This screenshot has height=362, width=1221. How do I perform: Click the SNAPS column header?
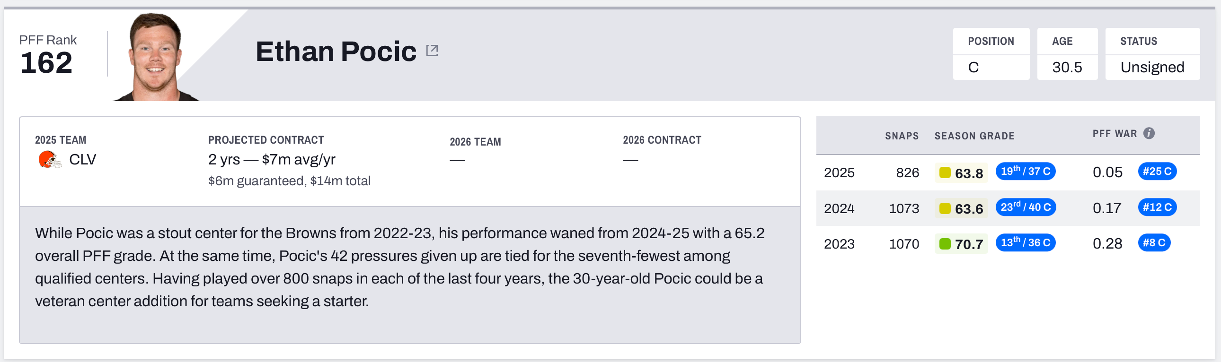tap(902, 136)
